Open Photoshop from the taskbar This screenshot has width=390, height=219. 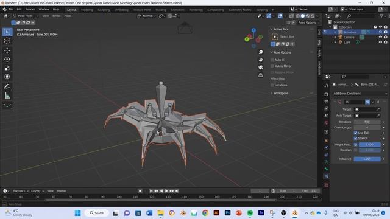[x=227, y=213]
